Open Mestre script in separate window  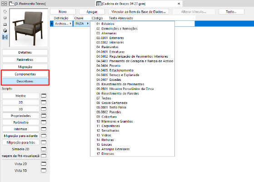point(44,96)
